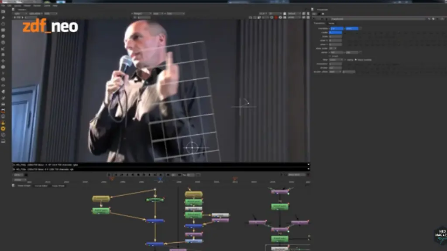Viewport: 447px width, 251px height.
Task: Toggle the invert checkbox in Transform properties
Action: [330, 56]
